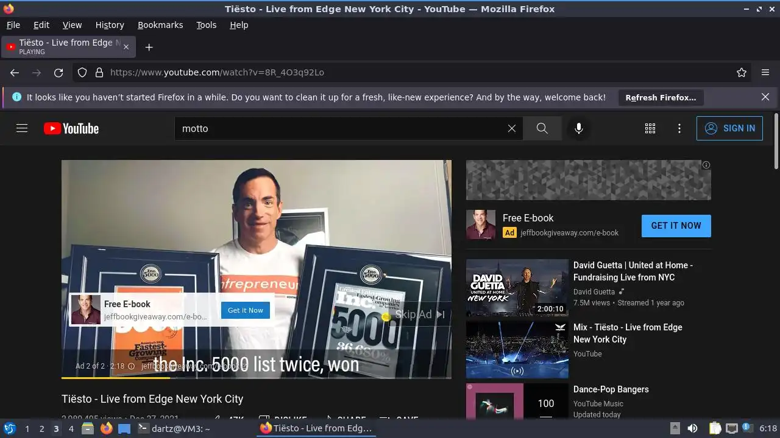Open the History menu
The width and height of the screenshot is (780, 438).
tap(110, 25)
